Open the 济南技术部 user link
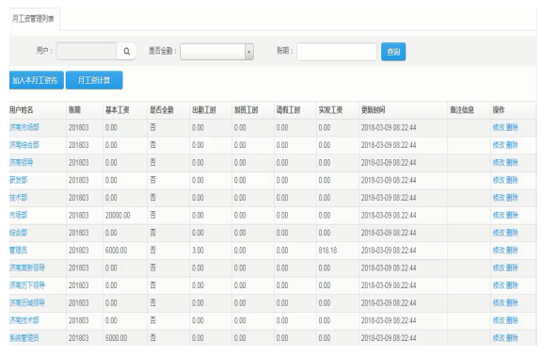The height and width of the screenshot is (357, 559). (24, 320)
